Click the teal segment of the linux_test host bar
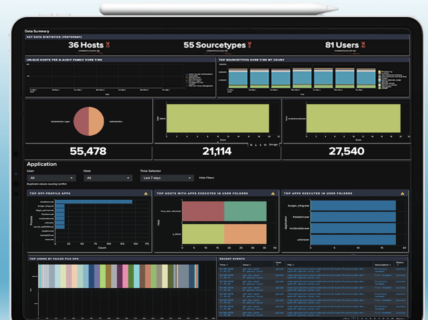 click(x=245, y=211)
